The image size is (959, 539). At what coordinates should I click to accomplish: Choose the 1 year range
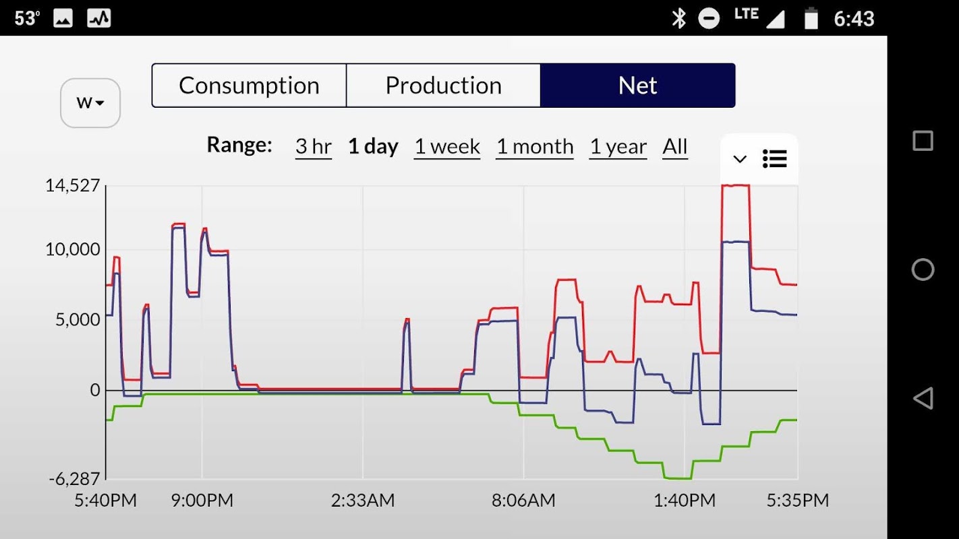click(x=618, y=146)
